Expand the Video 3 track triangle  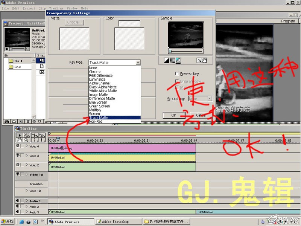click(26, 156)
